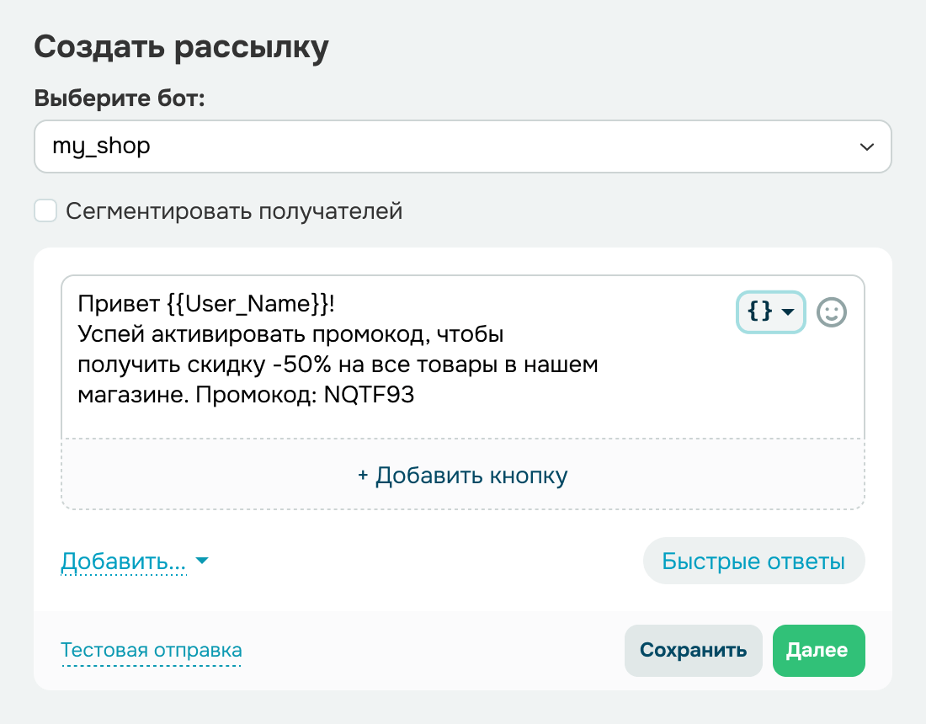
Task: Click the caret next to Добавить...
Action: [x=201, y=562]
